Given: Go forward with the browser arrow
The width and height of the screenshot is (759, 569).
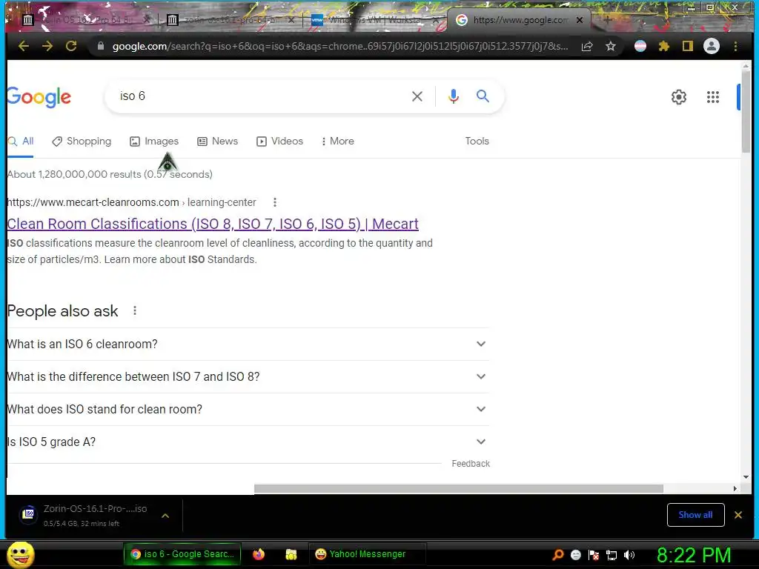Looking at the screenshot, I should (x=47, y=46).
